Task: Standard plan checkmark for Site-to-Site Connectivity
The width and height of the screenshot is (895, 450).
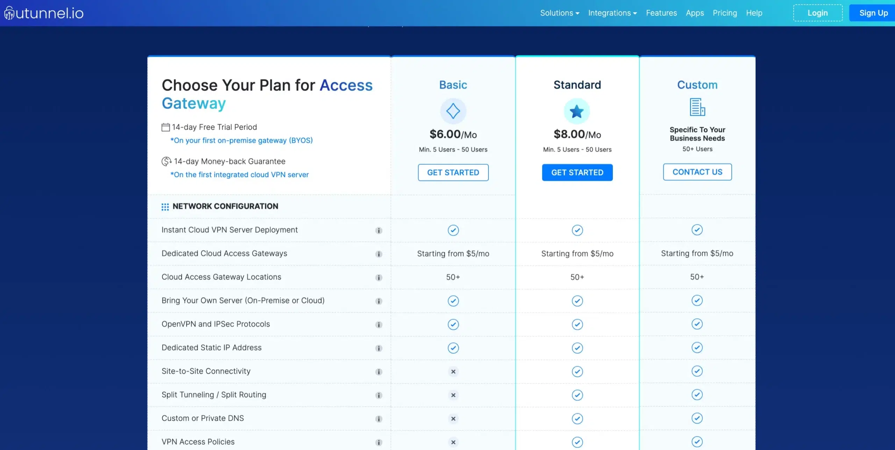Action: pos(577,371)
